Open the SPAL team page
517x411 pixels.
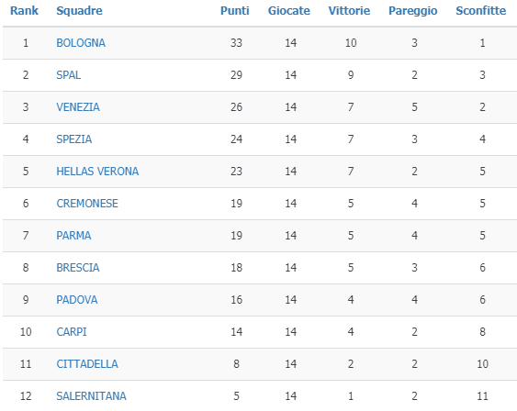[x=68, y=75]
